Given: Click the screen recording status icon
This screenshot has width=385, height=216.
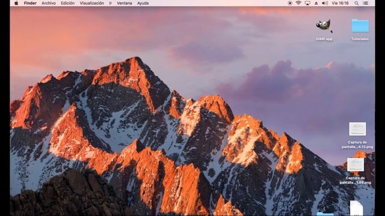Looking at the screenshot, I should pos(290,3).
